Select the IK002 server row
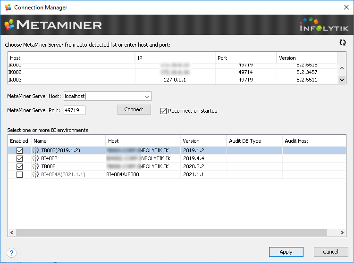 (x=173, y=72)
